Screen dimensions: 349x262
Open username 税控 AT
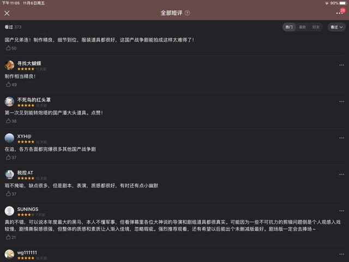click(25, 172)
